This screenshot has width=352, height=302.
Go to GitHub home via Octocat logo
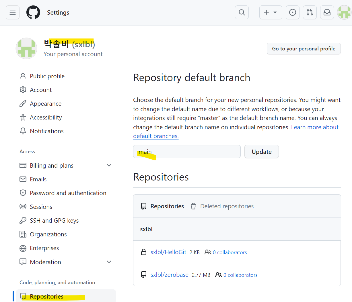(33, 12)
